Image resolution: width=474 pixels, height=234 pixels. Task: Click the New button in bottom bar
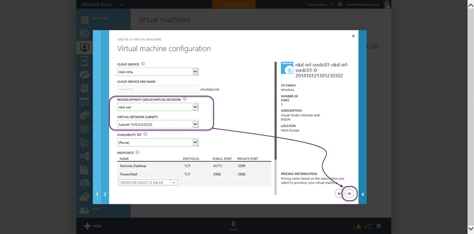pyautogui.click(x=93, y=226)
